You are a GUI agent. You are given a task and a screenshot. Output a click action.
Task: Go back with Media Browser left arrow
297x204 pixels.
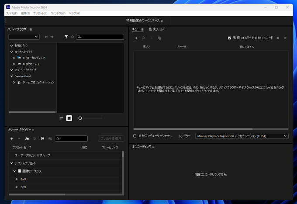pos(46,37)
